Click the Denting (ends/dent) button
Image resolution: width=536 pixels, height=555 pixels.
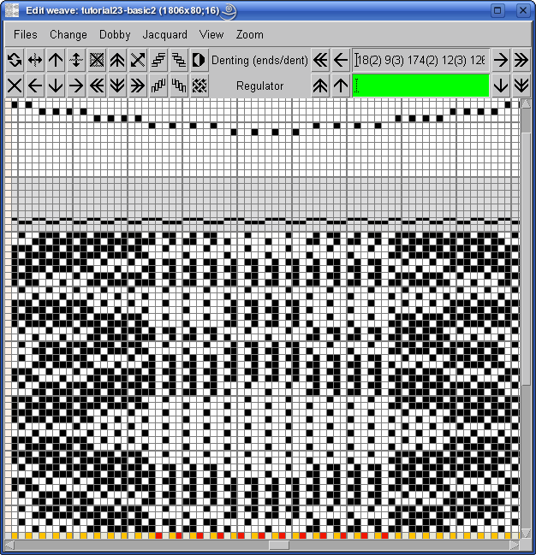259,60
